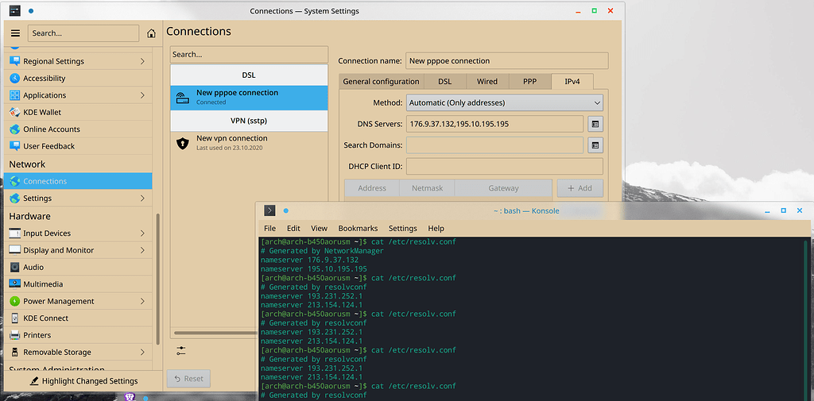Expand Display and Monitor chevron
The height and width of the screenshot is (401, 814).
click(142, 250)
